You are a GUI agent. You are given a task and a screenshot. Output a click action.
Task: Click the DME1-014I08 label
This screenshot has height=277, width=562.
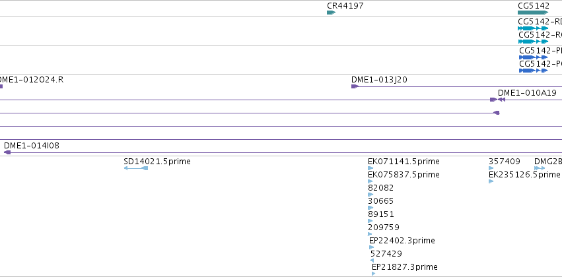[32, 146]
